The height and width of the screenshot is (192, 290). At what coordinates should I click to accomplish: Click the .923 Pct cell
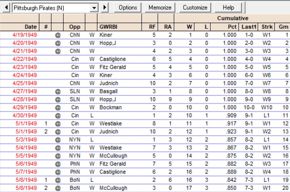231,132
